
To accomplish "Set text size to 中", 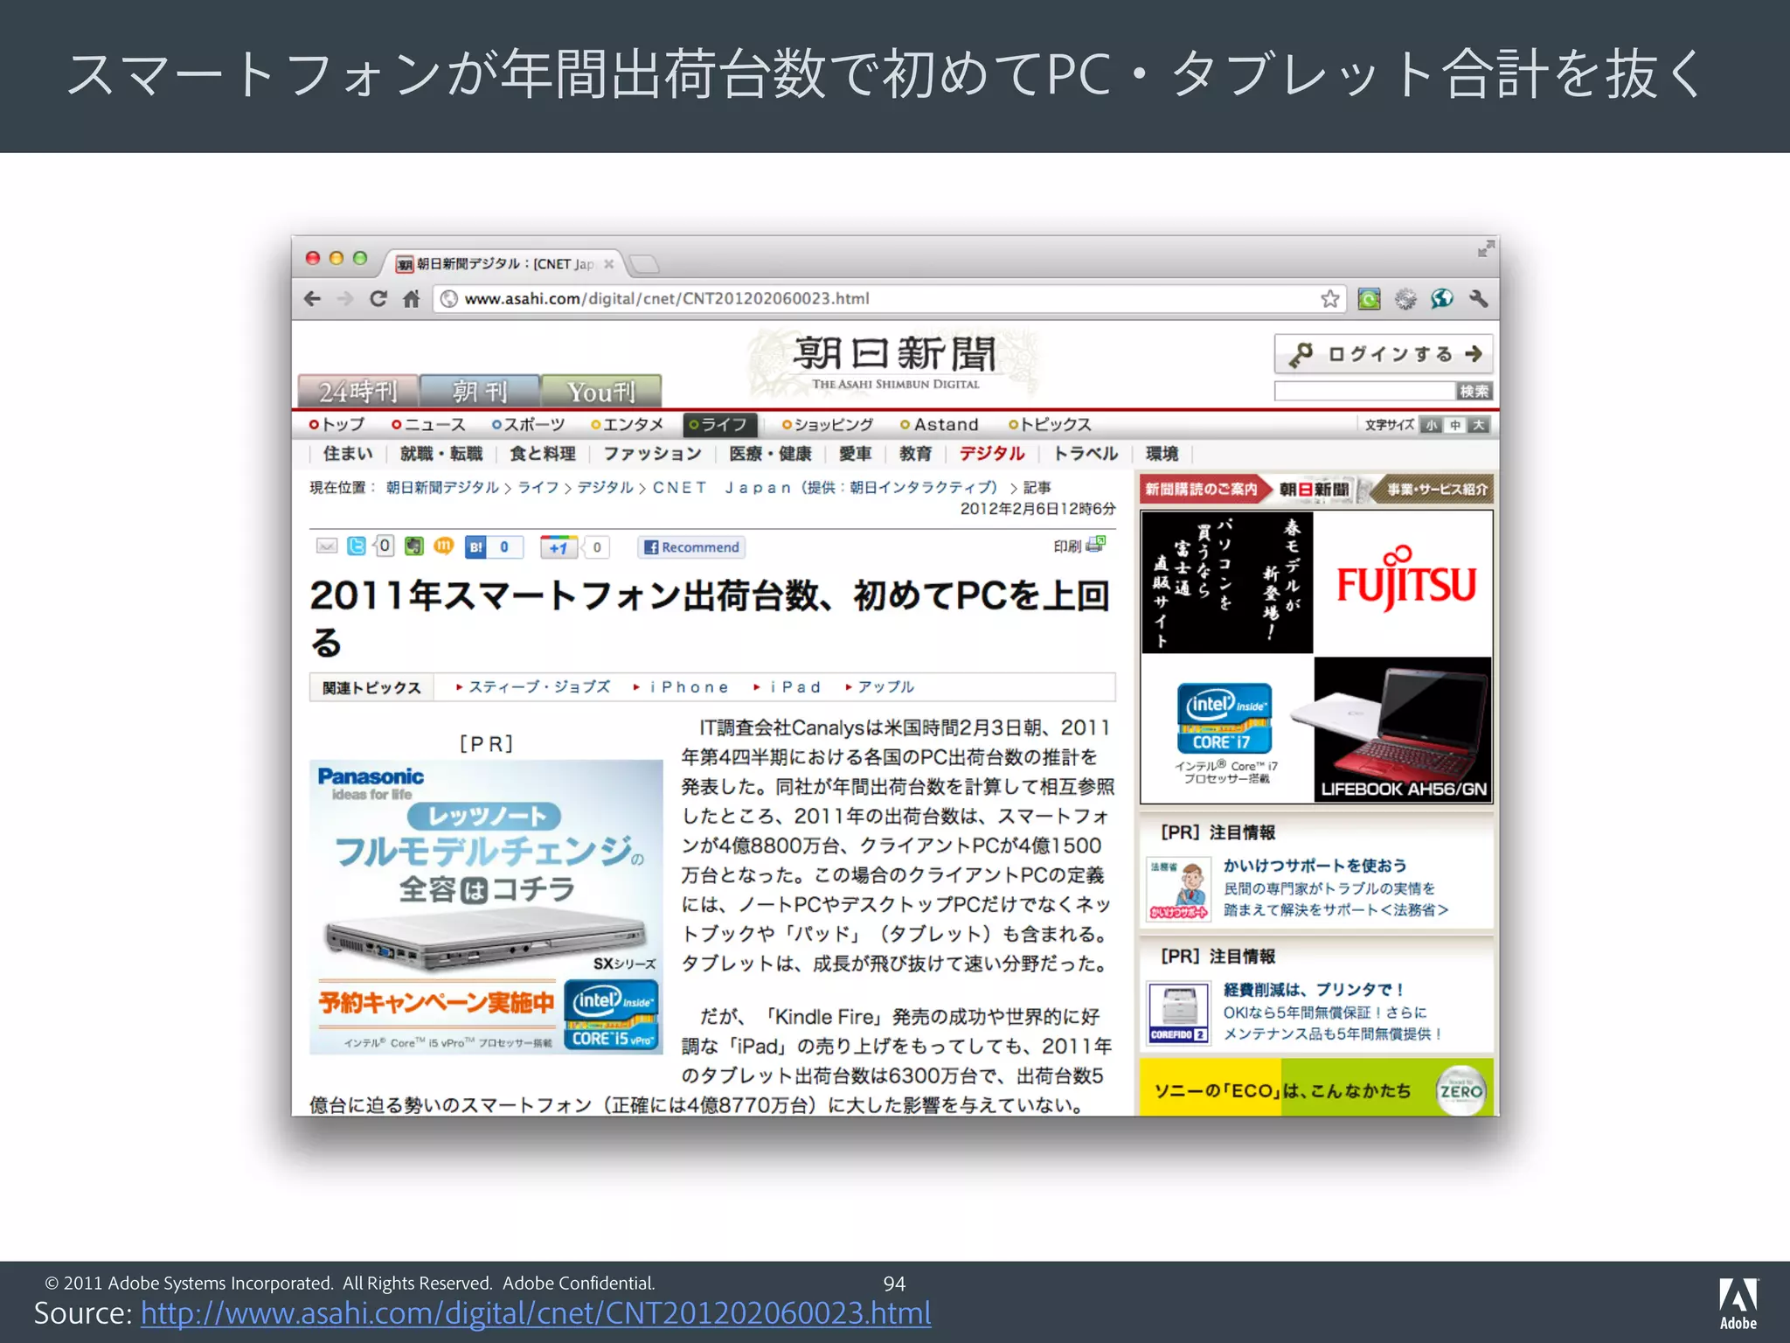I will pos(1454,425).
